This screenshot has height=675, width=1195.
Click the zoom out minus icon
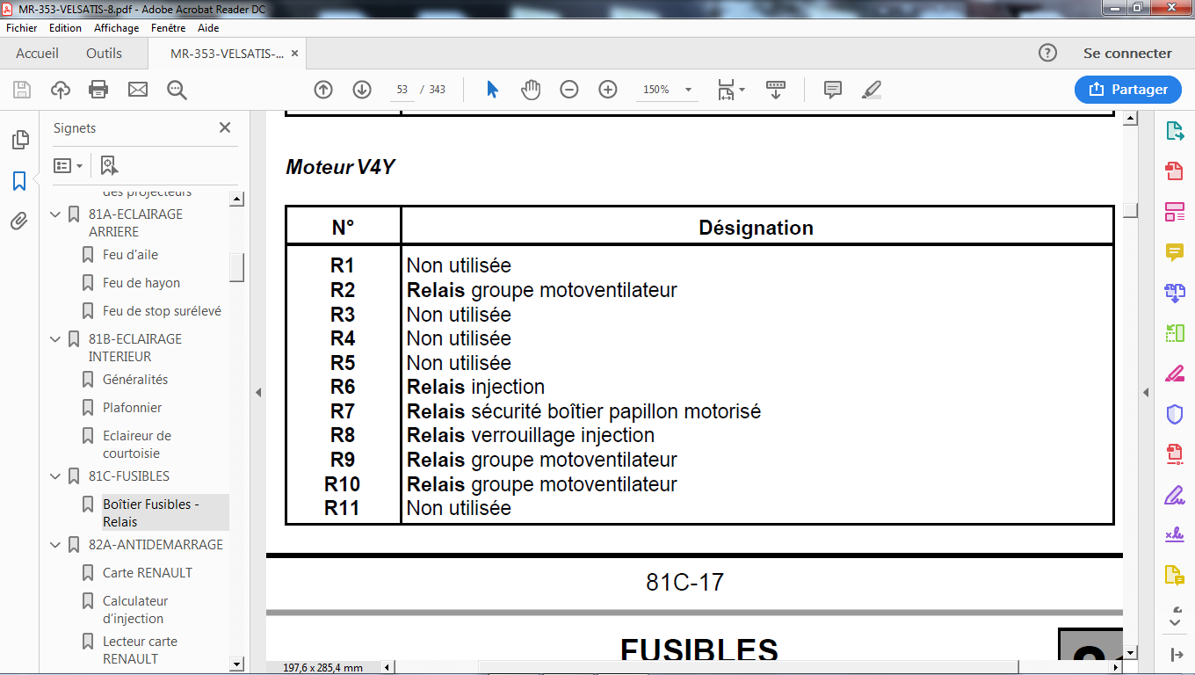569,90
